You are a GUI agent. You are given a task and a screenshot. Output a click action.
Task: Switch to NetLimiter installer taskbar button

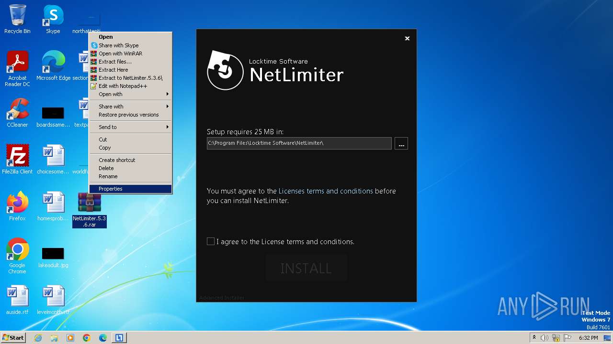coord(119,338)
